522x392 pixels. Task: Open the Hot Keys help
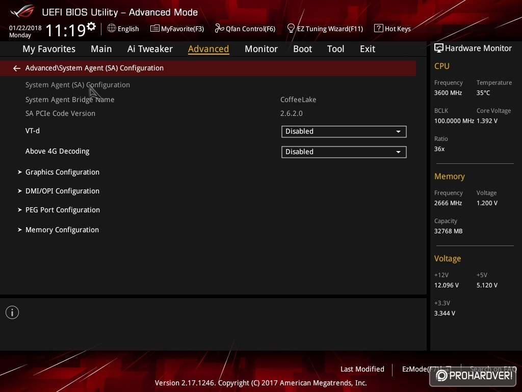click(393, 29)
